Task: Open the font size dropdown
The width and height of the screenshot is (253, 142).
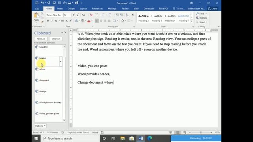Action: click(70, 15)
